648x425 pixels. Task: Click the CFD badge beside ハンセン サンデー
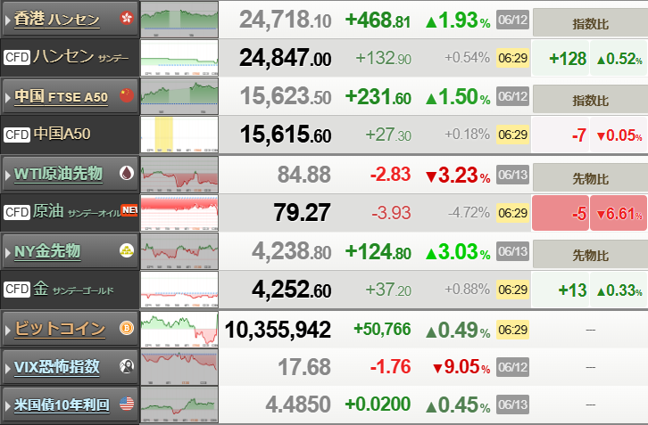17,57
